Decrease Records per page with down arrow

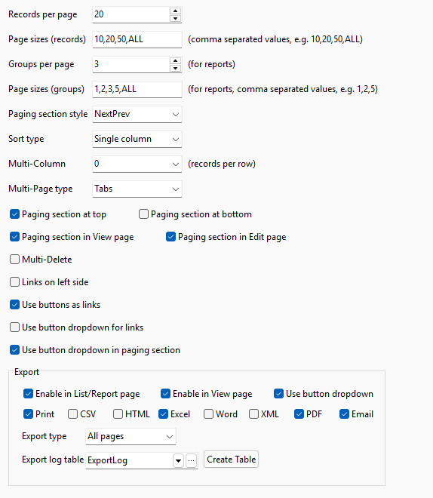(175, 18)
